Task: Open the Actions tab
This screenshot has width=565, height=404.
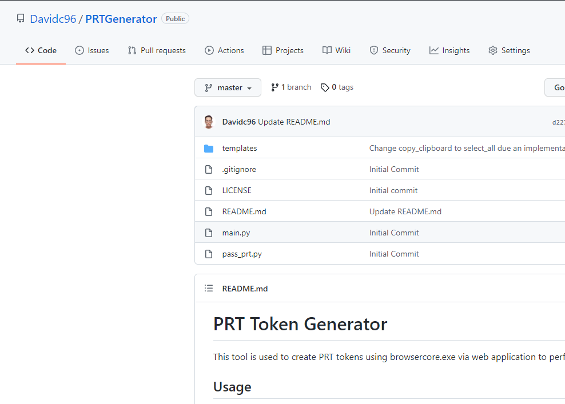Action: [x=224, y=50]
